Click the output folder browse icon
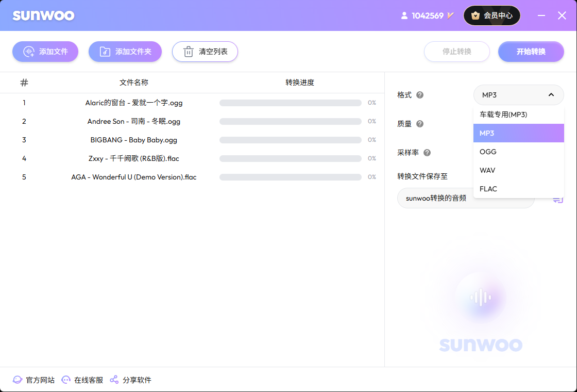 tap(558, 199)
